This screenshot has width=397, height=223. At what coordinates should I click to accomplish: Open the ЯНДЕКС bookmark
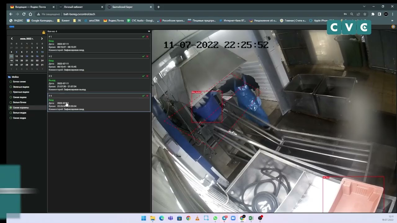[16, 21]
